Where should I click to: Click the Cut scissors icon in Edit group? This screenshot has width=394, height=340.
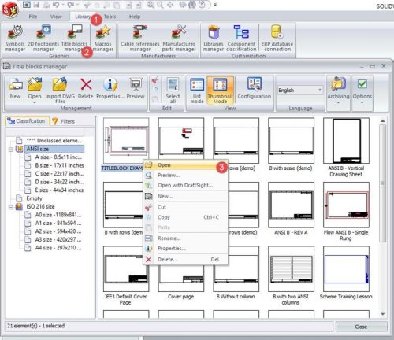(x=155, y=80)
